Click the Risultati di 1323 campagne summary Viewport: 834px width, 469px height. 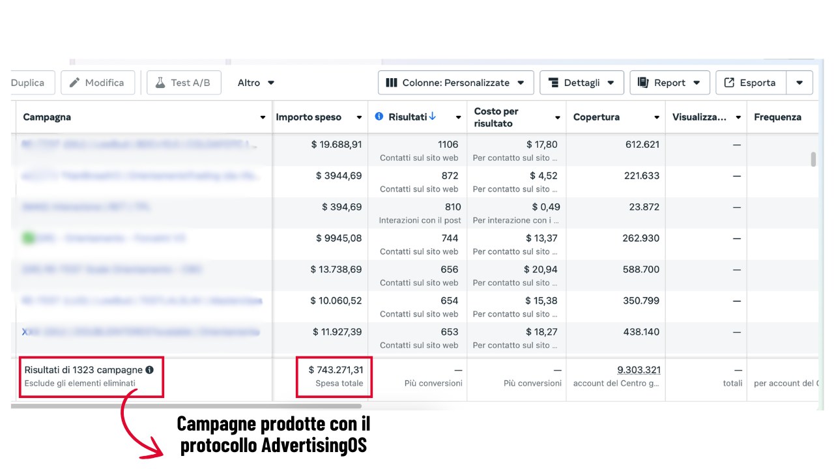83,369
